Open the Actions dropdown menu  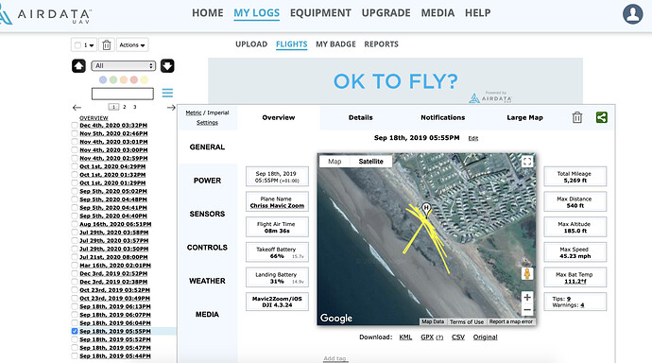[132, 45]
